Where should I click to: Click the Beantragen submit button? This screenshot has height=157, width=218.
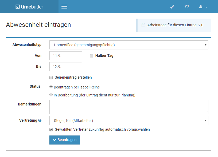pyautogui.click(x=65, y=140)
